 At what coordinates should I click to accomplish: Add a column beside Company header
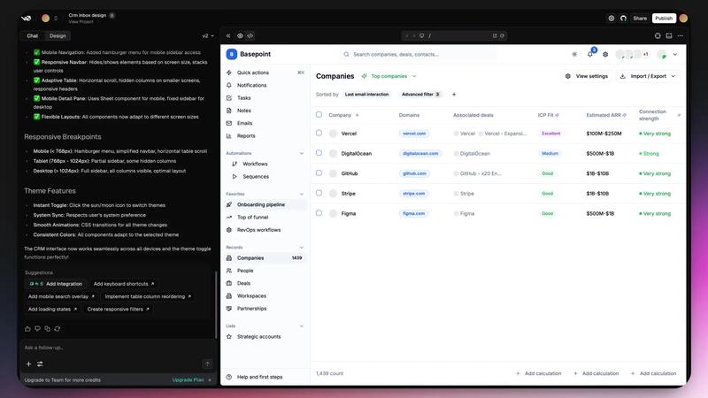pyautogui.click(x=358, y=115)
